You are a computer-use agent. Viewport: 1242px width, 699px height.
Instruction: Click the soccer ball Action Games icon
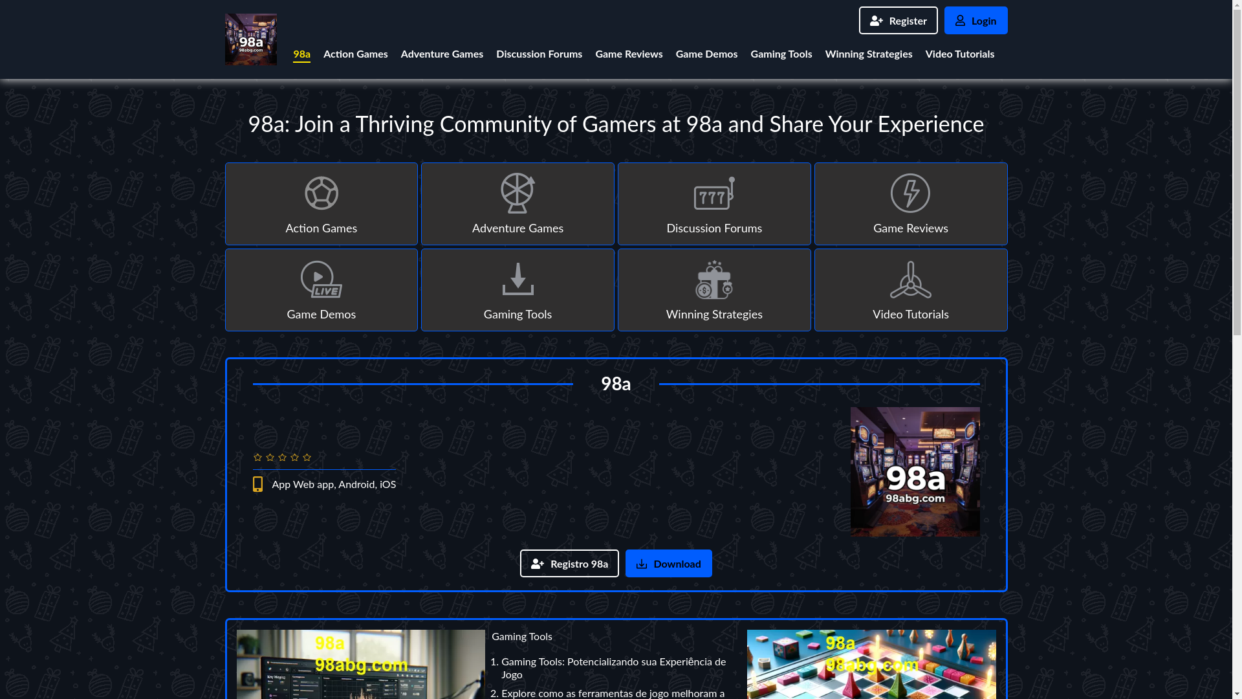pyautogui.click(x=321, y=193)
